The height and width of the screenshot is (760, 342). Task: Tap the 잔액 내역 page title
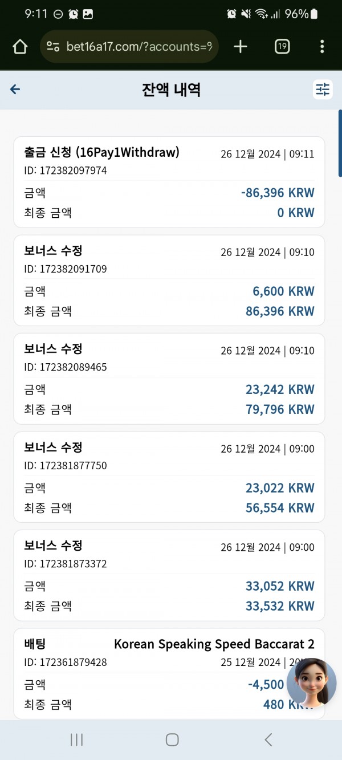(x=171, y=90)
